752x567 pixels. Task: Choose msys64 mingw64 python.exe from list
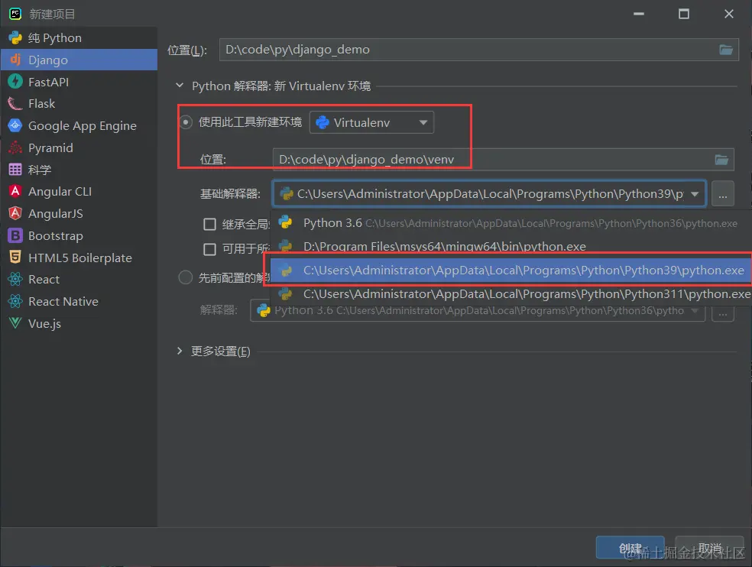click(511, 247)
